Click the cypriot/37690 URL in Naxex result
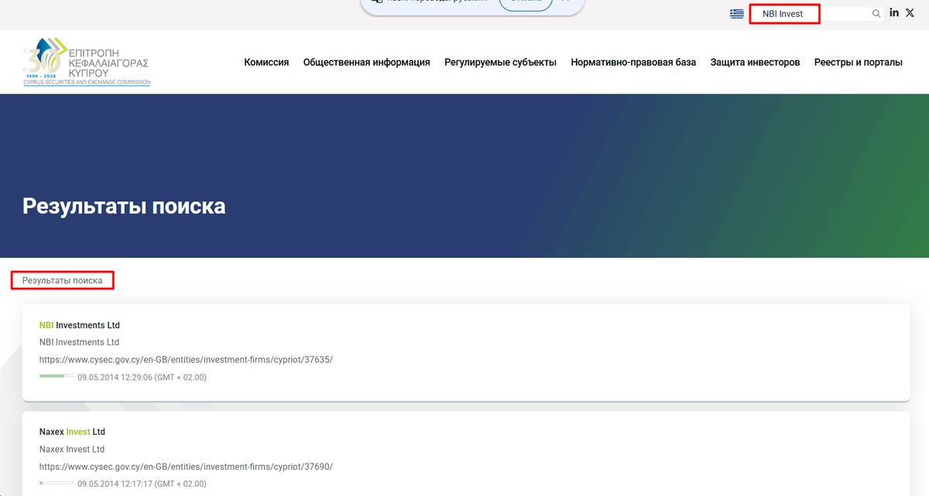Viewport: 929px width, 496px height. coord(186,467)
